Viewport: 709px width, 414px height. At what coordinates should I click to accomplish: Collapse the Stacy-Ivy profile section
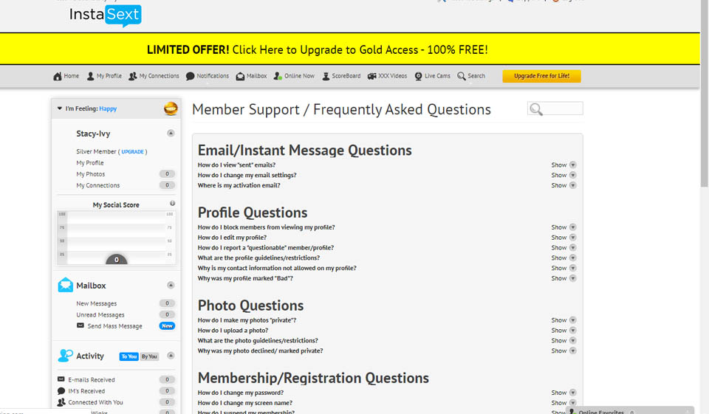171,133
